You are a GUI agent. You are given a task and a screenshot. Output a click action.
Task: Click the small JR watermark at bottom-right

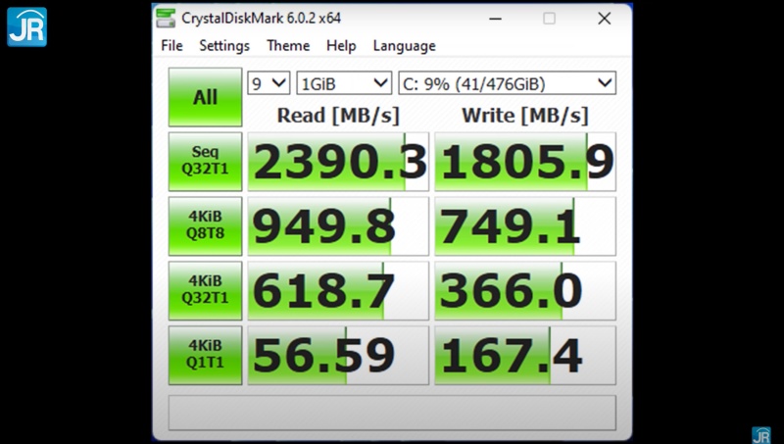tap(760, 433)
